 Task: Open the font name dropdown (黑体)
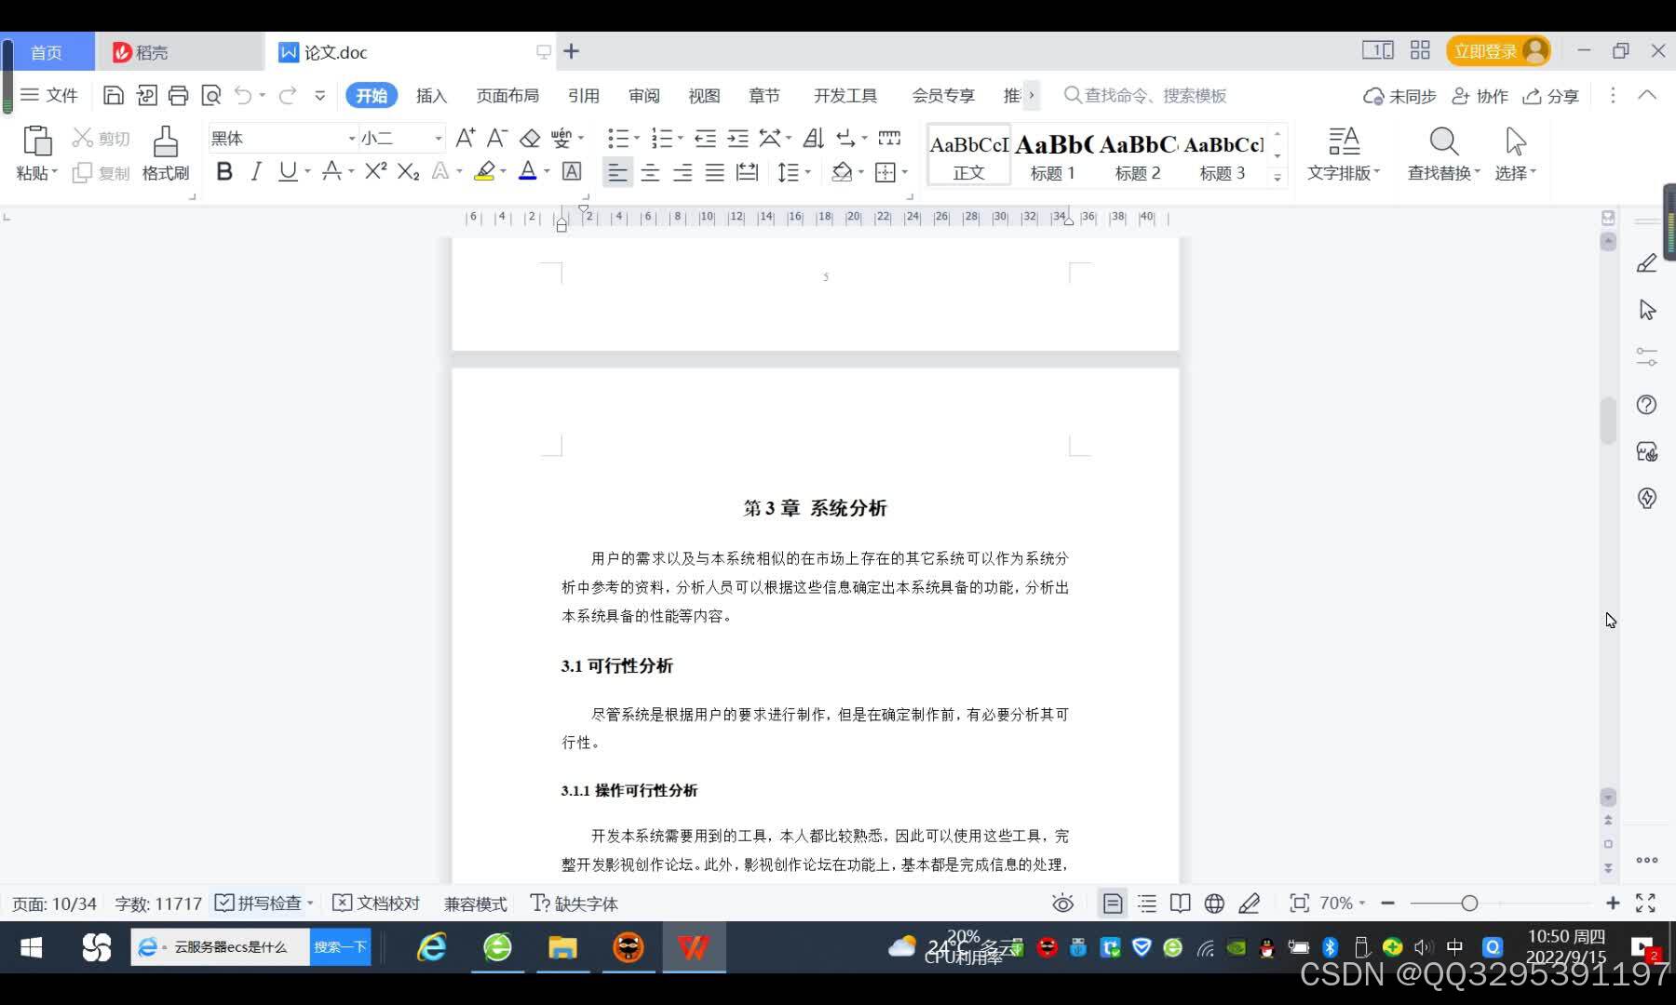(x=352, y=139)
